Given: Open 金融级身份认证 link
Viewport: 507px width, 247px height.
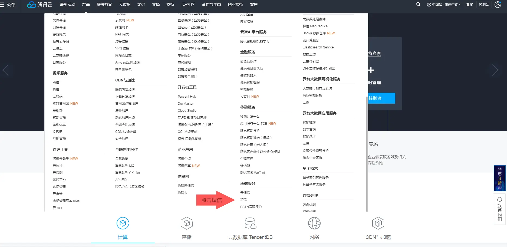Looking at the screenshot, I should click(252, 68).
